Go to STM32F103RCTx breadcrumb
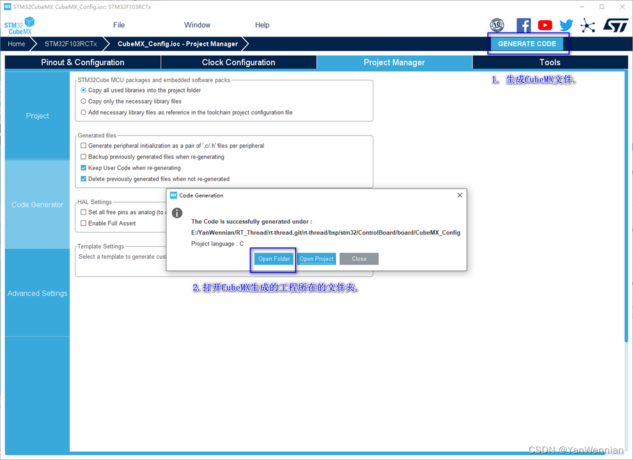Image resolution: width=633 pixels, height=460 pixels. [71, 43]
